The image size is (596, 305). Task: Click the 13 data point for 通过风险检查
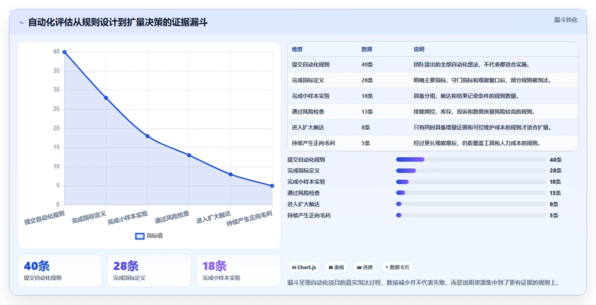point(189,155)
